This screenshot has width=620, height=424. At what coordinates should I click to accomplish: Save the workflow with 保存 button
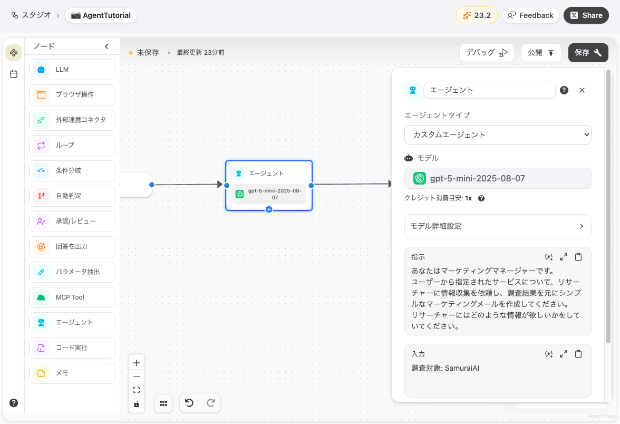coord(588,52)
